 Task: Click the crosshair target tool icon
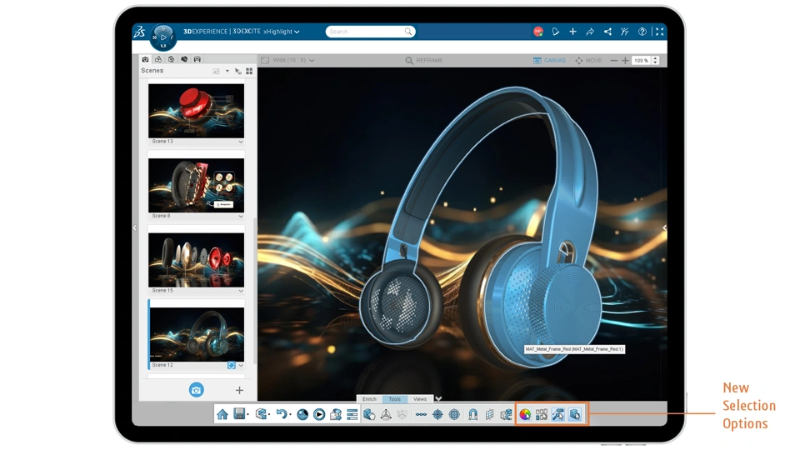click(437, 414)
